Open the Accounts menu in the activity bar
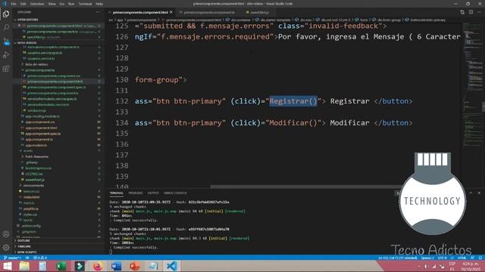Image resolution: width=485 pixels, height=272 pixels. click(6, 234)
